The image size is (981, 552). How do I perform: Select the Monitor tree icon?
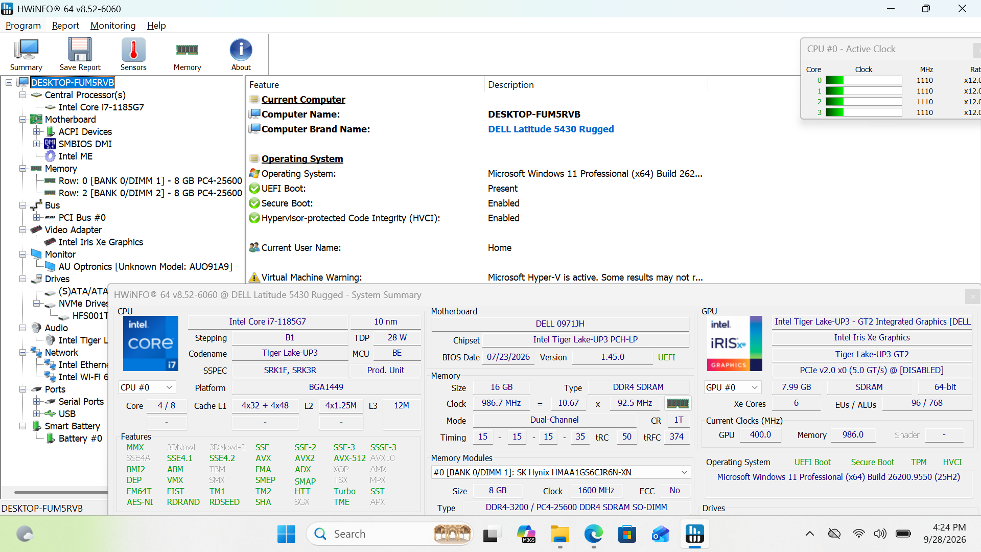[x=36, y=254]
